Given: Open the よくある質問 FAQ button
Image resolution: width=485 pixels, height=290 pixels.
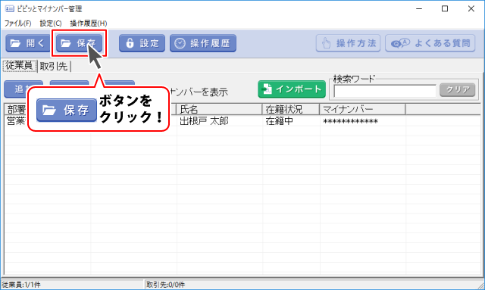Looking at the screenshot, I should coord(430,43).
